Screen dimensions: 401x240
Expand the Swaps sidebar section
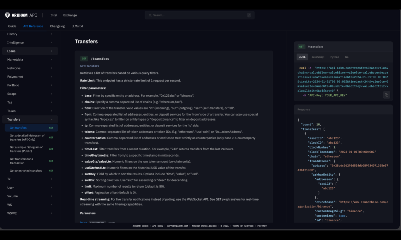(30, 94)
